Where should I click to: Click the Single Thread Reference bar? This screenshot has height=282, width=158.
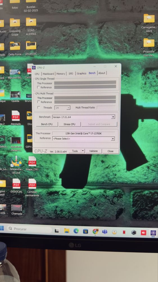click(85, 87)
